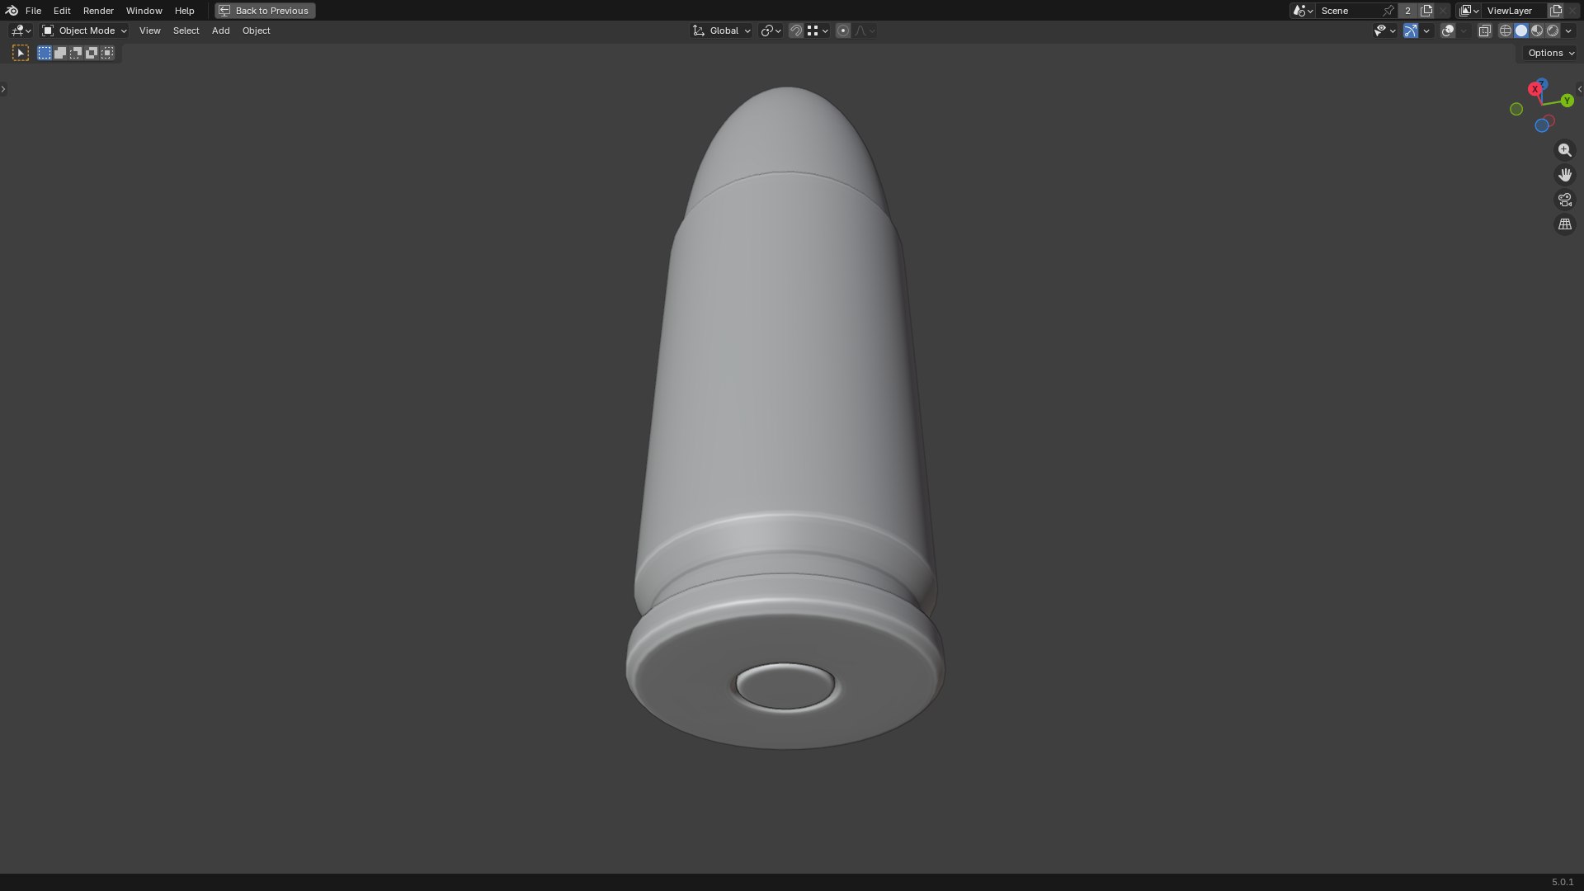
Task: Click the Back to Previous button
Action: coord(265,11)
